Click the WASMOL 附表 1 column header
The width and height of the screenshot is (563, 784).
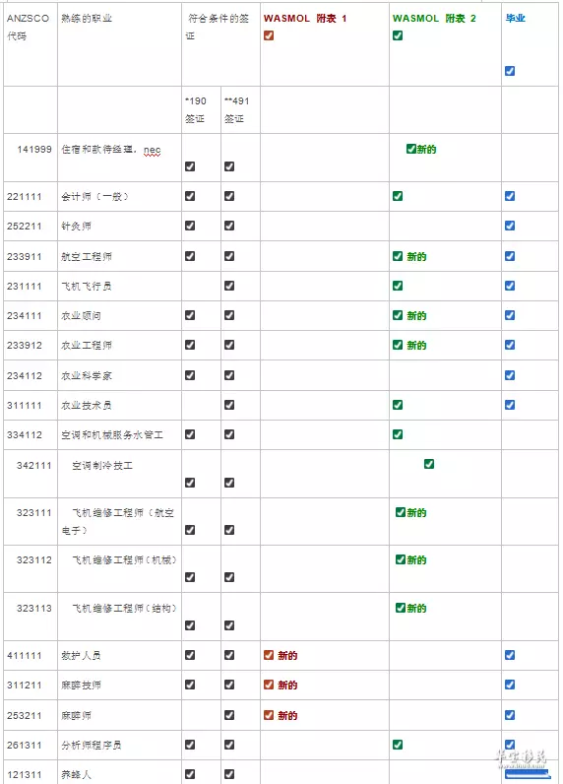tap(305, 19)
